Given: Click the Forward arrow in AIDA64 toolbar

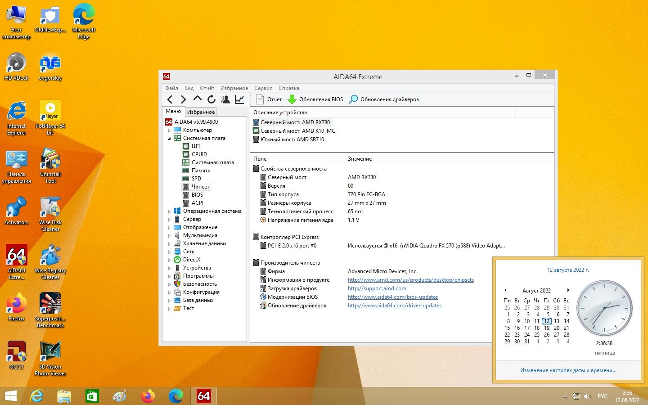Looking at the screenshot, I should pyautogui.click(x=183, y=99).
